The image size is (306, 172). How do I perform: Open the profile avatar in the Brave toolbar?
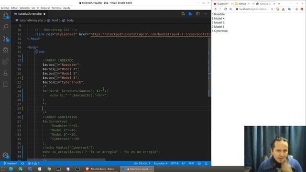tap(296, 9)
